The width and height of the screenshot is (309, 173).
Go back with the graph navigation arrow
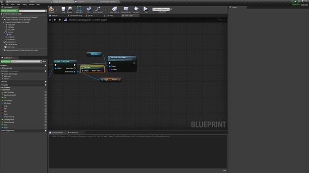[55, 20]
